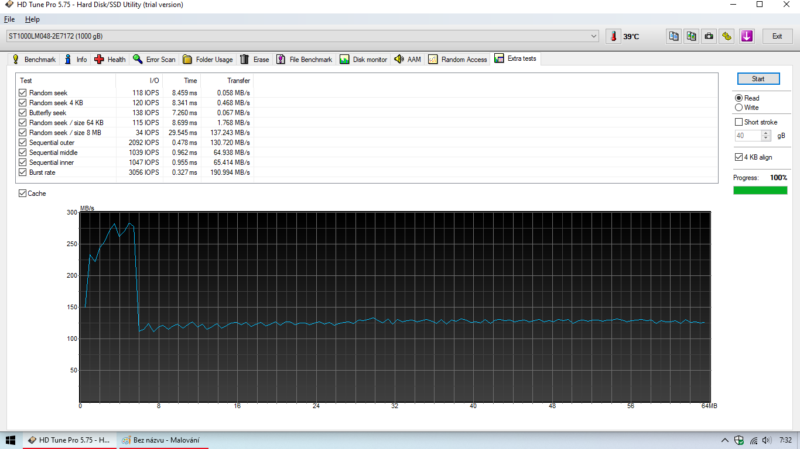The image size is (800, 449).
Task: Enable the Short stroke checkbox
Action: (x=739, y=122)
